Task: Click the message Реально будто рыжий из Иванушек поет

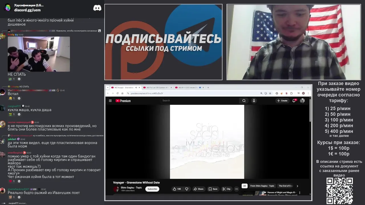Action: click(x=44, y=193)
